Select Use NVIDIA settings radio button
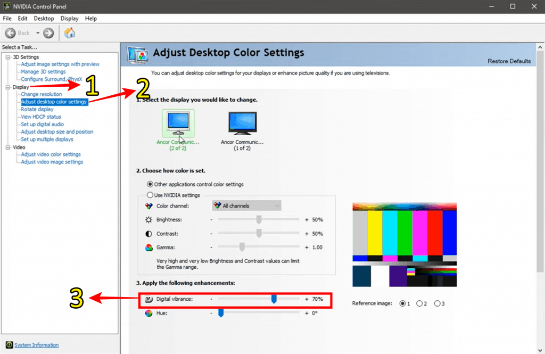Image resolution: width=545 pixels, height=354 pixels. click(150, 195)
